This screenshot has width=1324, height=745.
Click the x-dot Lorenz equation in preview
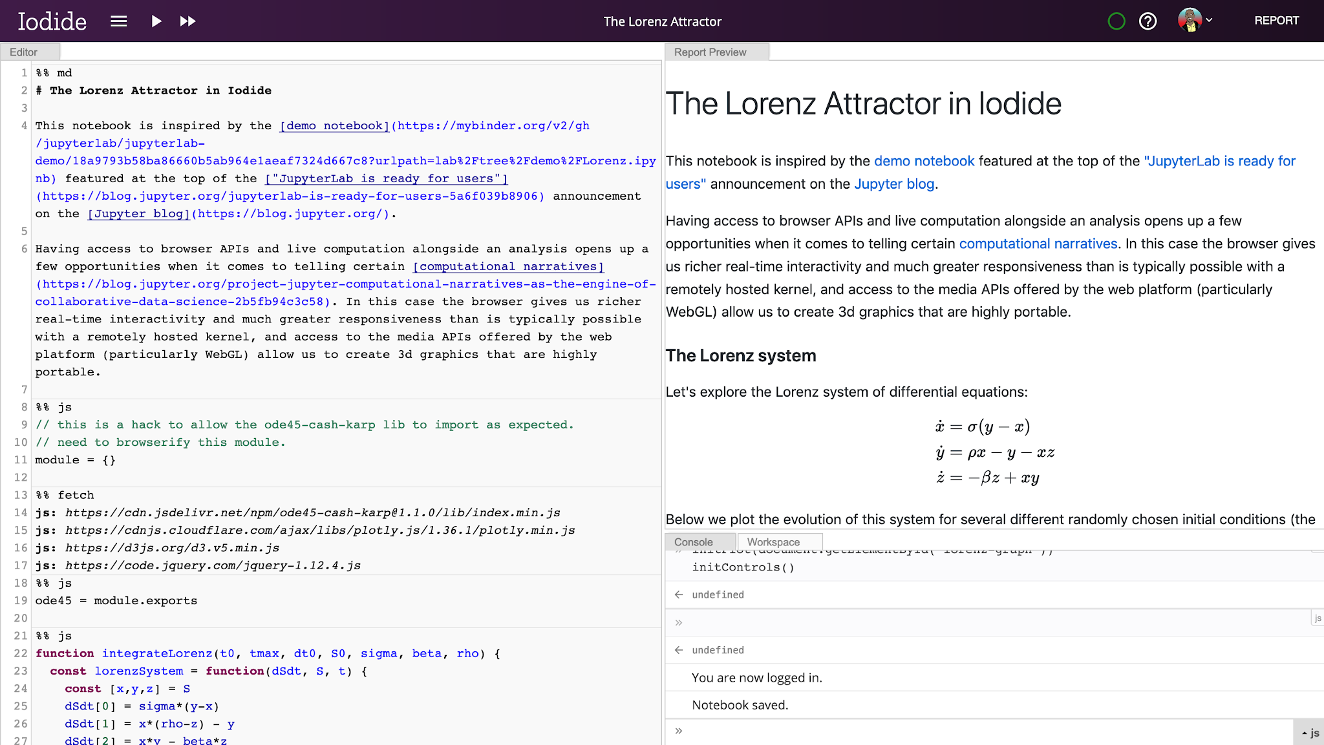coord(983,426)
